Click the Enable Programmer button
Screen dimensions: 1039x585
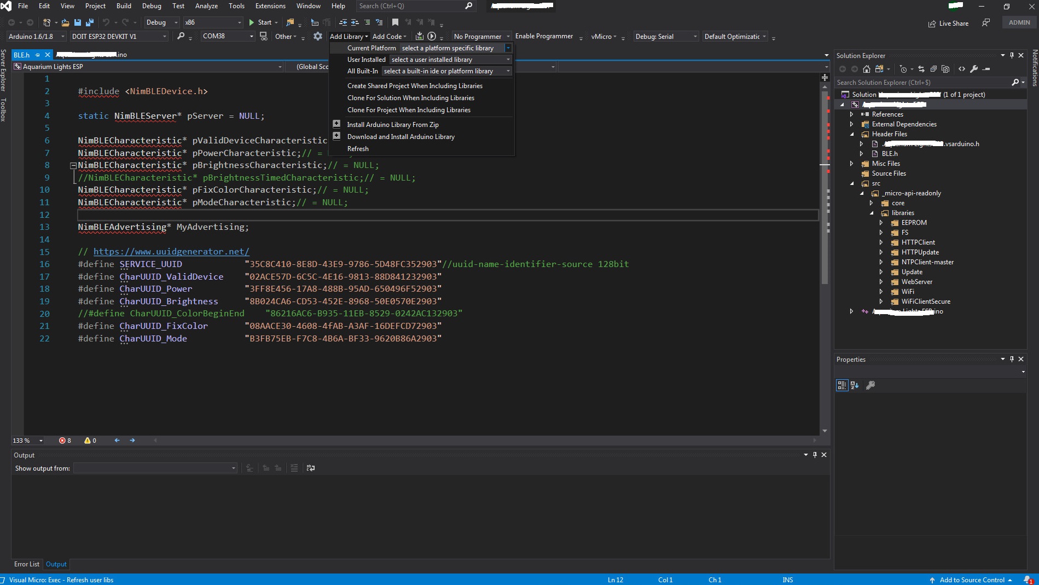(x=544, y=36)
